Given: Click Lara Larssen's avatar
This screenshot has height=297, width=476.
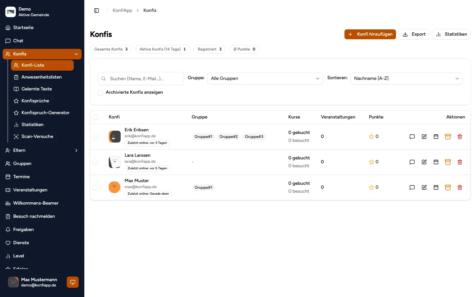Looking at the screenshot, I should pyautogui.click(x=115, y=162).
